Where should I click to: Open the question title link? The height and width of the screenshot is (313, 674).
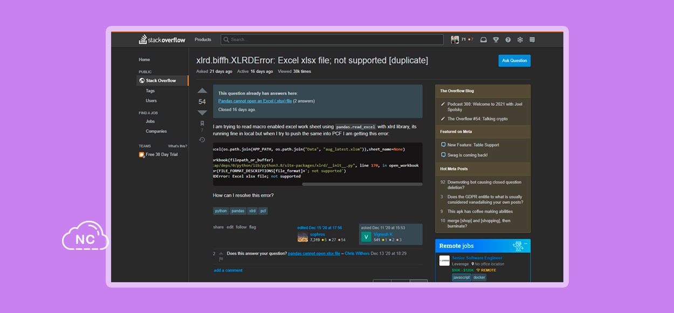click(x=312, y=60)
